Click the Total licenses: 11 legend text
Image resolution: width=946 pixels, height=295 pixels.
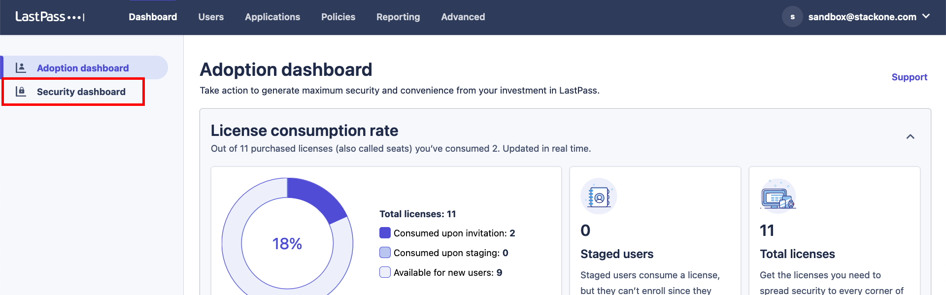[x=417, y=214]
